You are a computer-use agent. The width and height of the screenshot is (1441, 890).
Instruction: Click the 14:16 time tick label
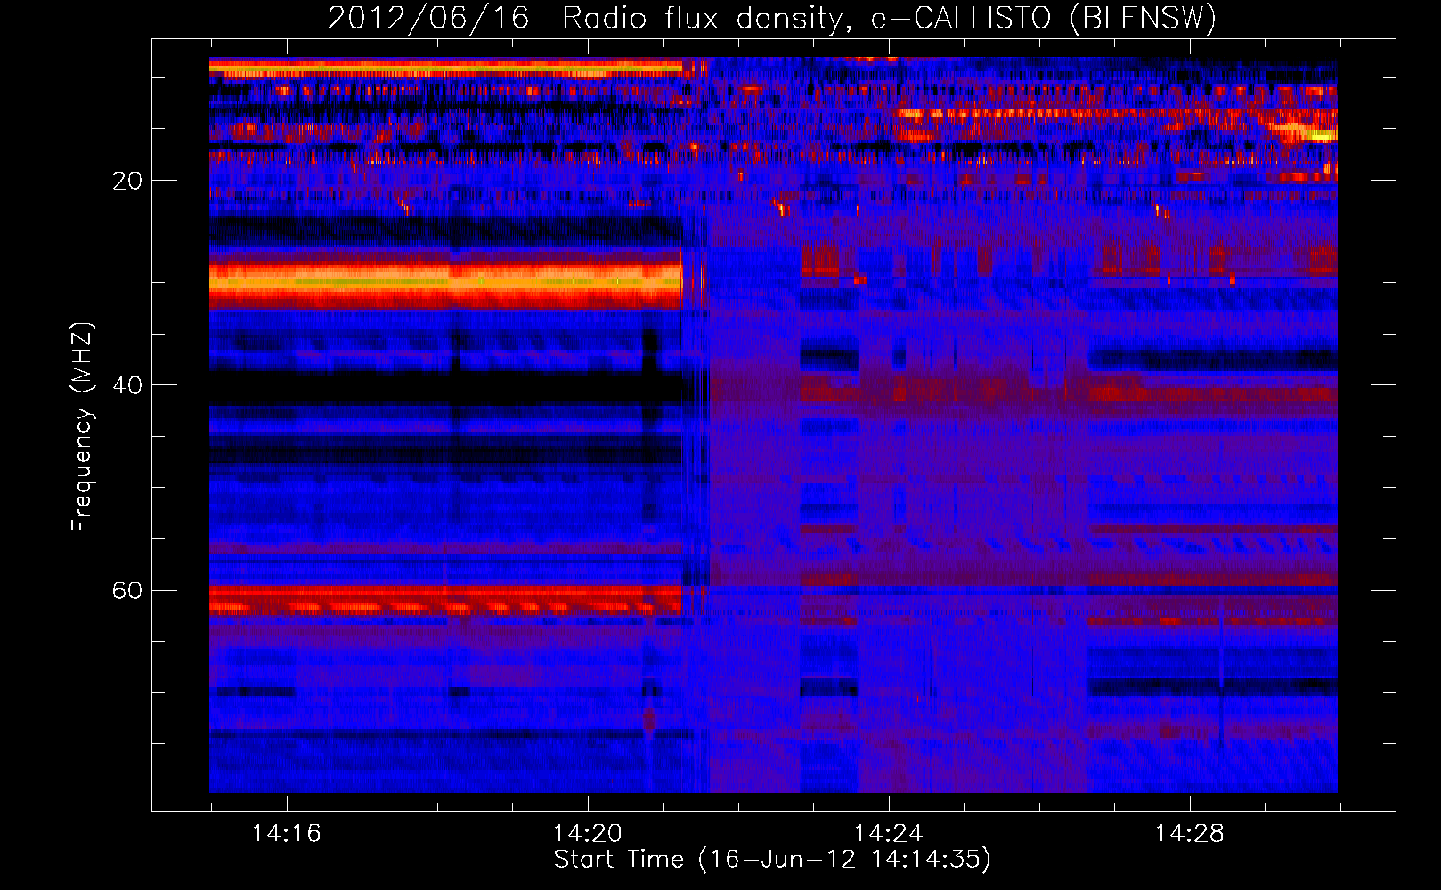pos(286,834)
